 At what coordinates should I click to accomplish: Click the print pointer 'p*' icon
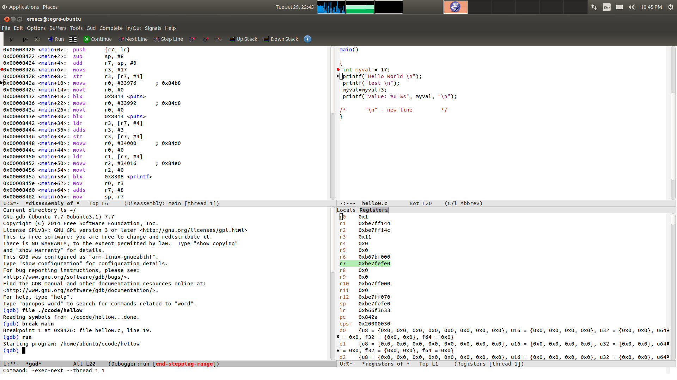point(25,39)
